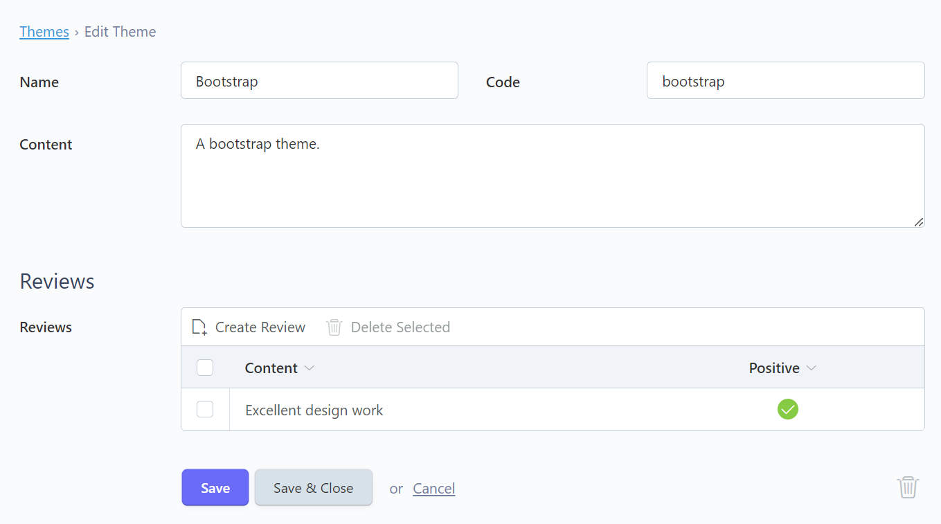This screenshot has height=524, width=941.
Task: Click the Name field label
Action: [x=39, y=82]
